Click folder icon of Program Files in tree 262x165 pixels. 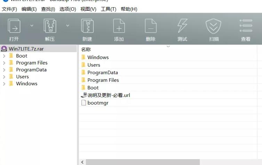(11, 63)
